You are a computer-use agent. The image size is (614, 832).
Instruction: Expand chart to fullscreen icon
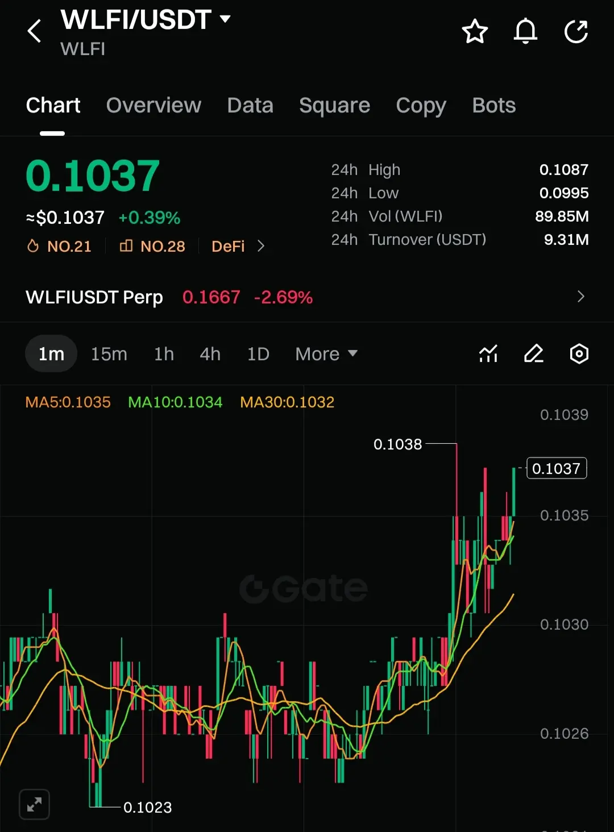35,804
